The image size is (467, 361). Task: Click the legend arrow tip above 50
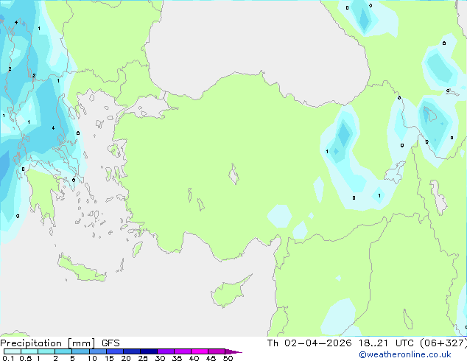point(233,351)
